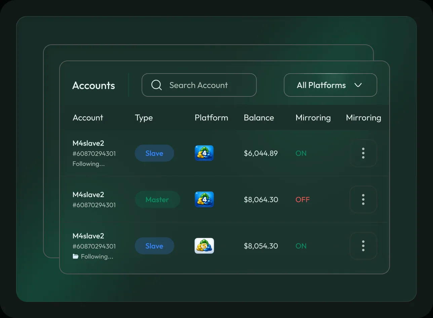
Task: Click M4slave2 name in Master row
Action: coord(88,195)
